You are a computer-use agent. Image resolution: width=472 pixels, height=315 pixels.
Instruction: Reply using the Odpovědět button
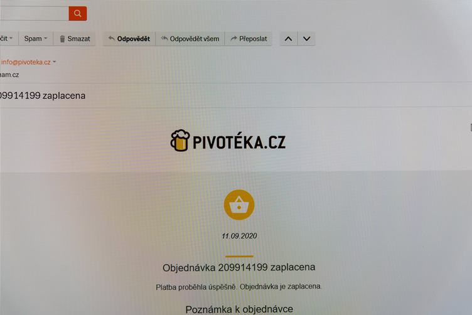click(129, 39)
